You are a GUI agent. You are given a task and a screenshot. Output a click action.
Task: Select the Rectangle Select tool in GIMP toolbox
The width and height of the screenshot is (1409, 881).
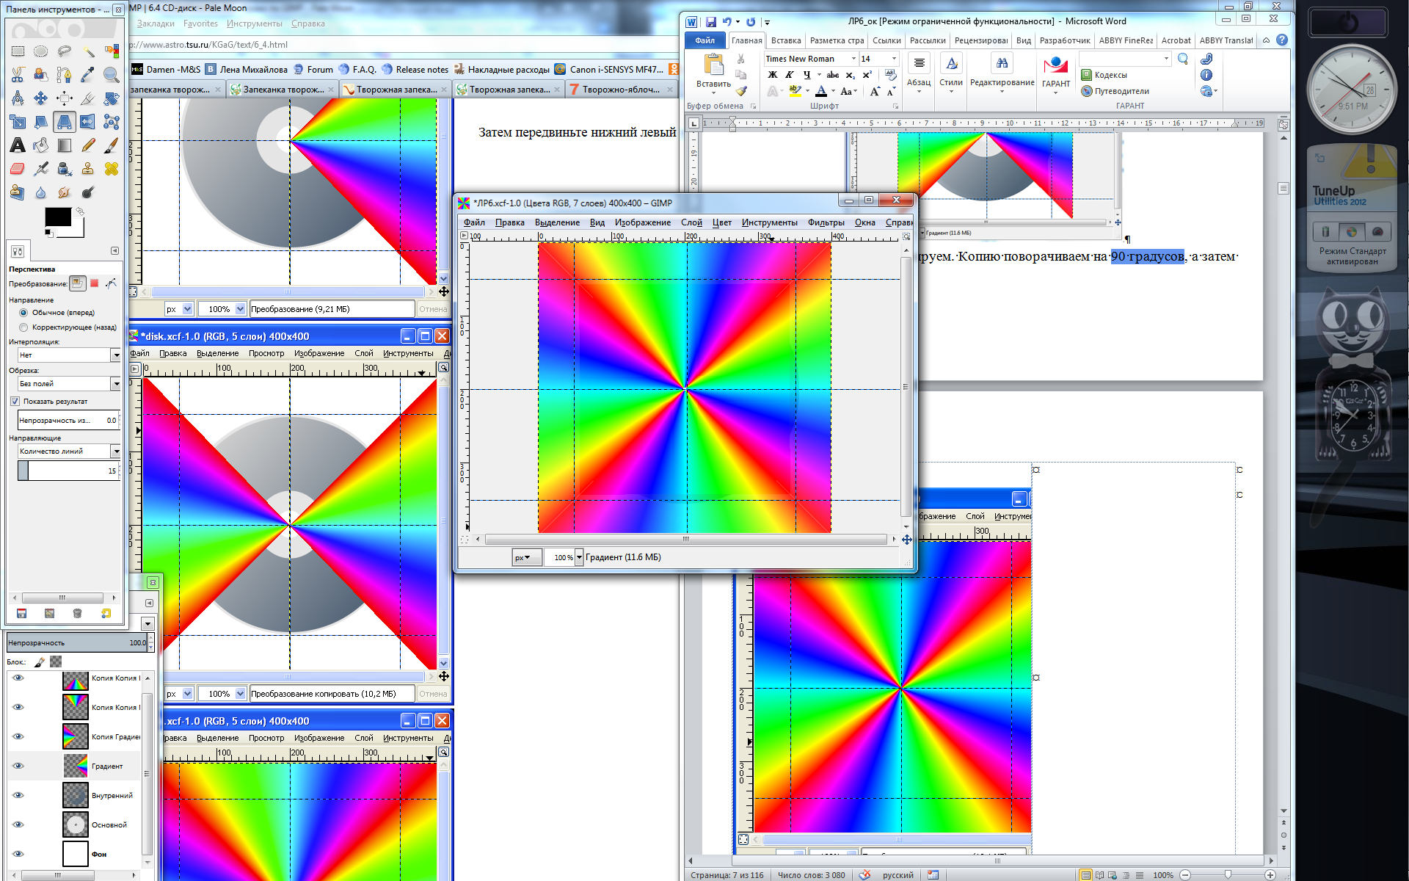pos(18,51)
